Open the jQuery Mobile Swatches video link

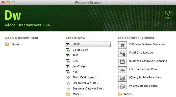point(145,77)
